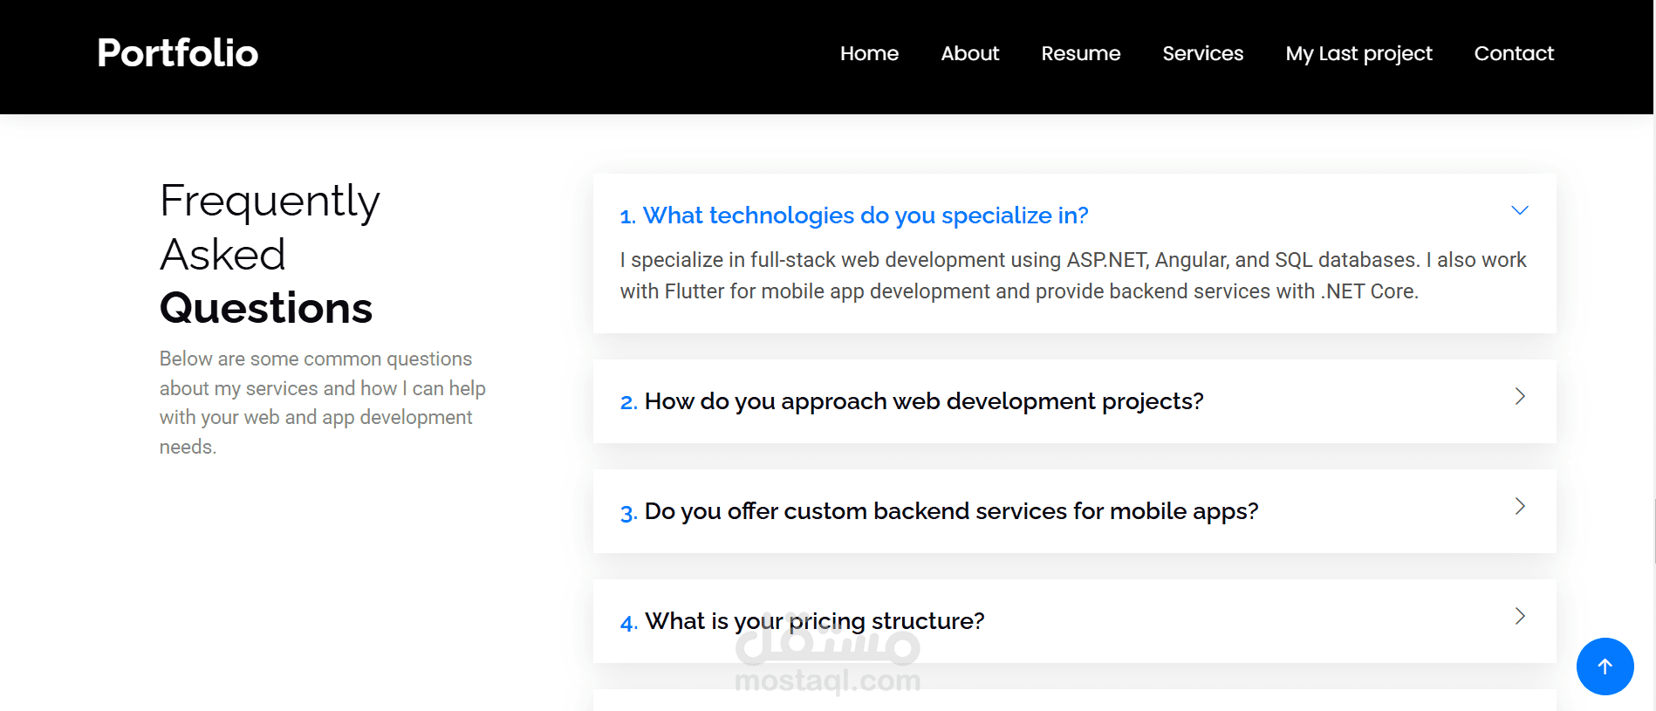Click the Frequently Asked Questions heading
This screenshot has height=711, width=1656.
click(270, 254)
